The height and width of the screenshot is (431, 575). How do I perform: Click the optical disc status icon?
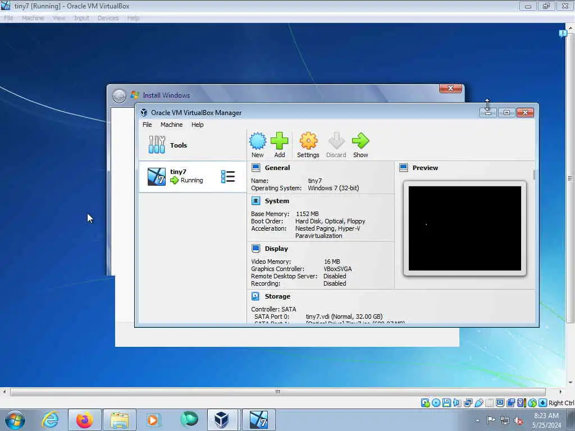[x=436, y=403]
